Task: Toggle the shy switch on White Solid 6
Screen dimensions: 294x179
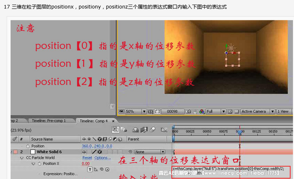Action: 84,152
